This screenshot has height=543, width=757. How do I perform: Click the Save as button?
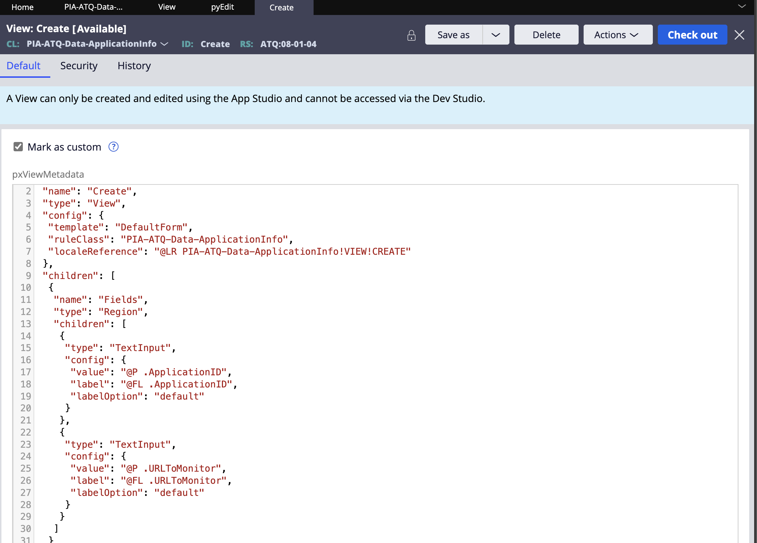(453, 35)
